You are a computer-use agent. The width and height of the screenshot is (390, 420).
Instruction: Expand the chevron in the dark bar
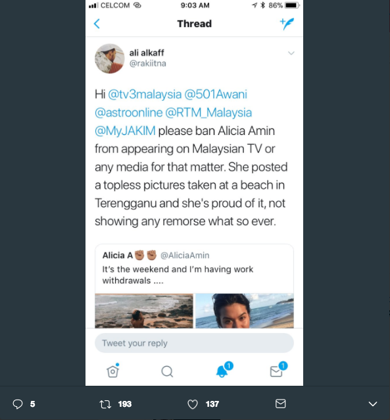coord(373,404)
